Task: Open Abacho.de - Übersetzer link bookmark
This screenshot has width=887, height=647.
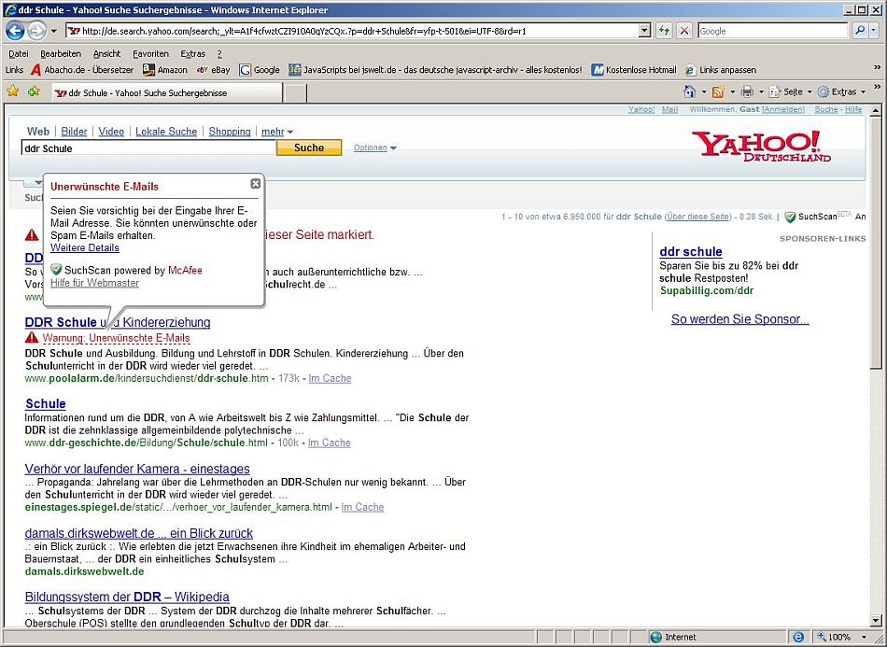Action: (x=82, y=70)
